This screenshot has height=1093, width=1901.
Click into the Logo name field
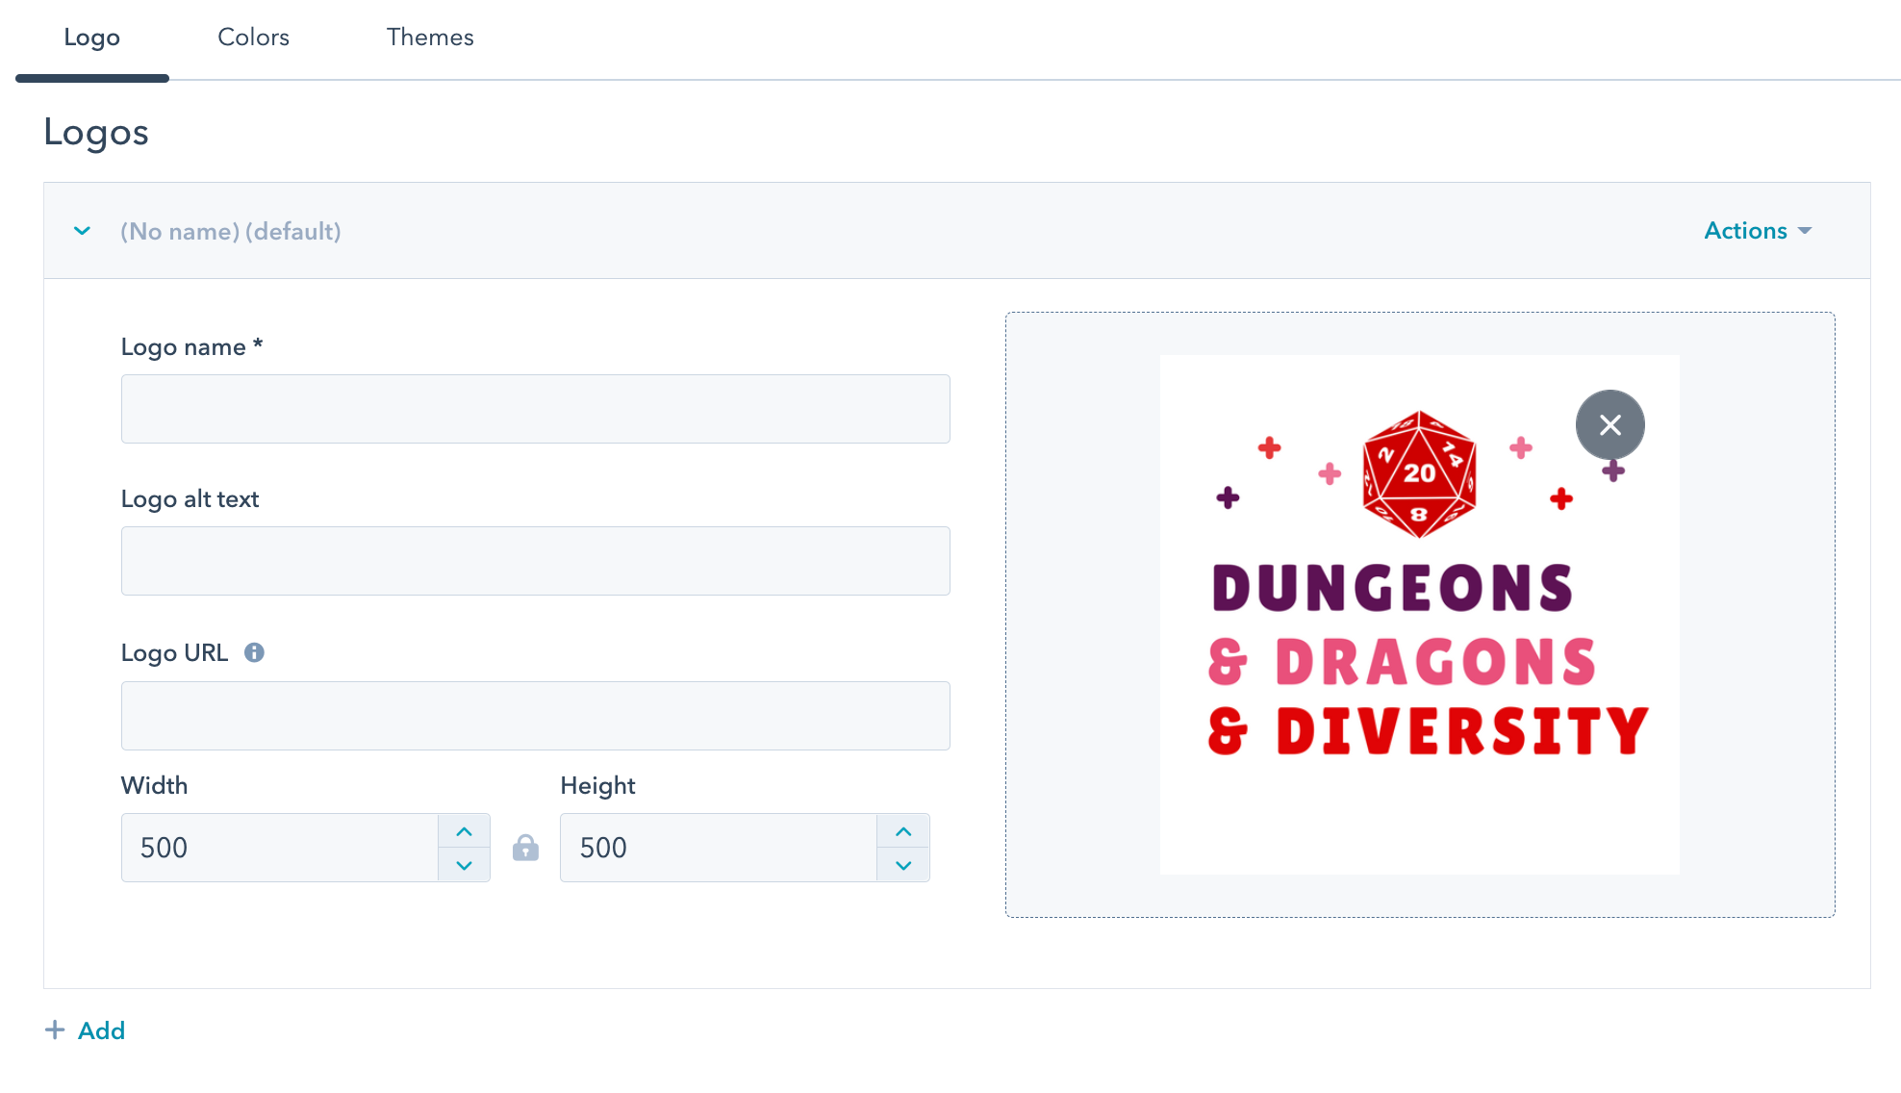tap(536, 409)
